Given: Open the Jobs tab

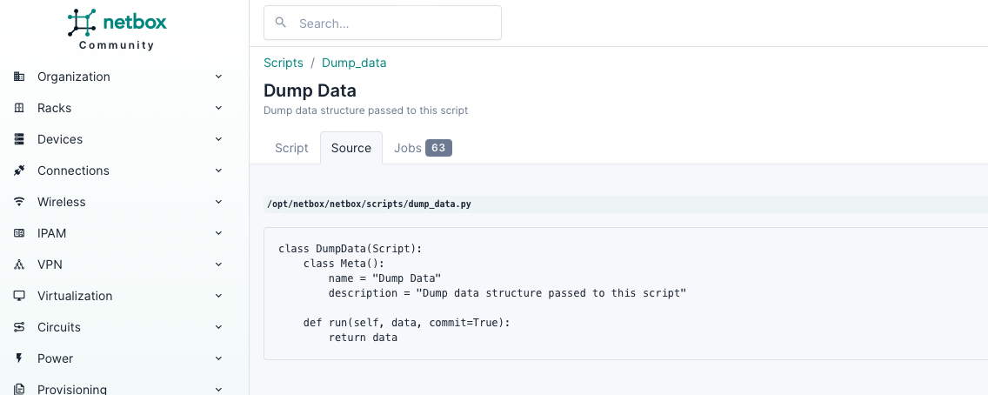Looking at the screenshot, I should pos(422,148).
